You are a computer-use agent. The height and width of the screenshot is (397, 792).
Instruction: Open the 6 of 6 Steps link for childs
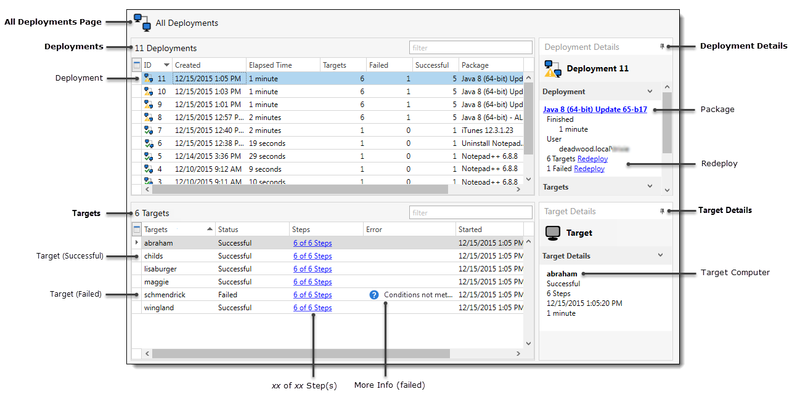point(312,256)
